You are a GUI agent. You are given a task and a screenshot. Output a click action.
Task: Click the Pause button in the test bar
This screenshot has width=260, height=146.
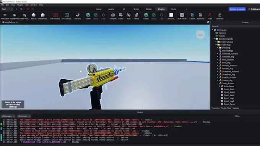[21, 9]
